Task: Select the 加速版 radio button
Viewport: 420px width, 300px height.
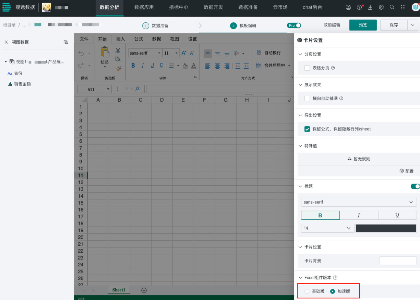Action: (x=332, y=291)
